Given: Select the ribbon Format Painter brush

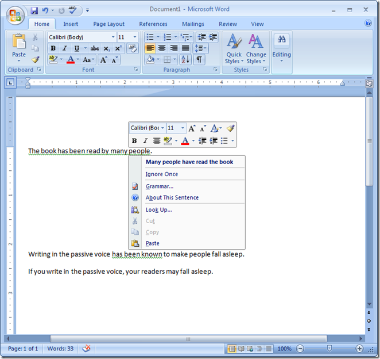Looking at the screenshot, I should point(36,59).
